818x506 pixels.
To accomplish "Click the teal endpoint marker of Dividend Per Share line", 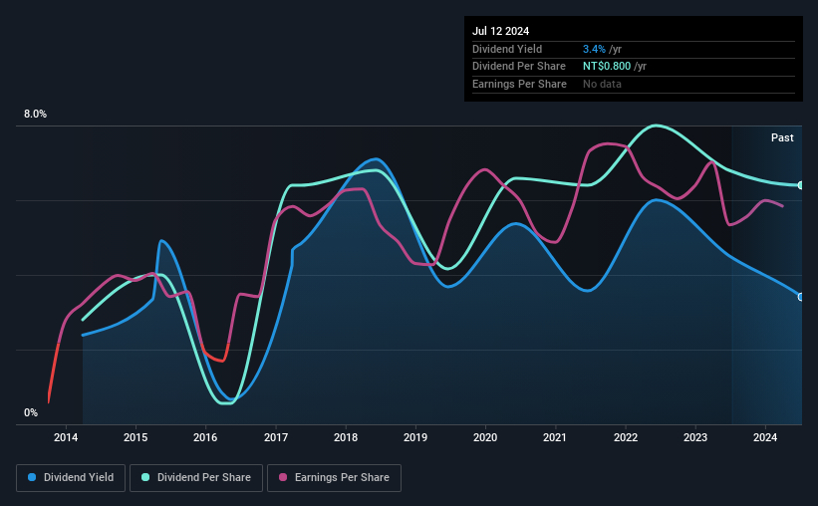I will coord(801,185).
